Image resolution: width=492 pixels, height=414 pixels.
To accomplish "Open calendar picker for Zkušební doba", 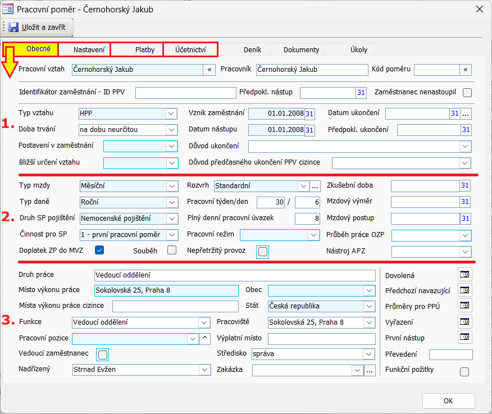I will point(464,185).
